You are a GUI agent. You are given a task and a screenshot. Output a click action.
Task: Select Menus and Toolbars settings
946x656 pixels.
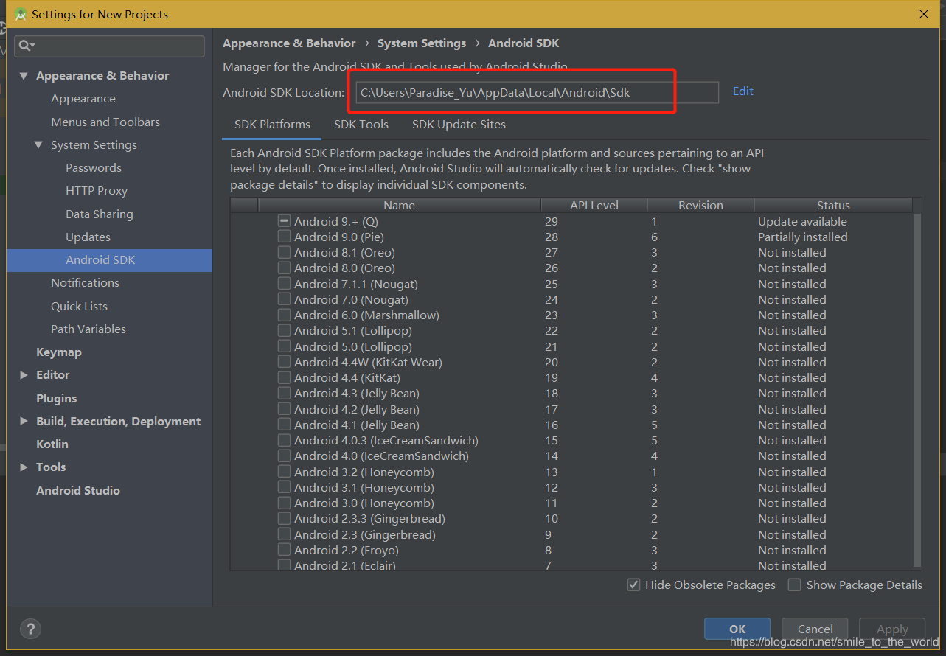(105, 122)
